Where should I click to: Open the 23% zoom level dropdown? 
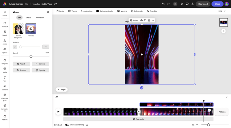coord(222,11)
